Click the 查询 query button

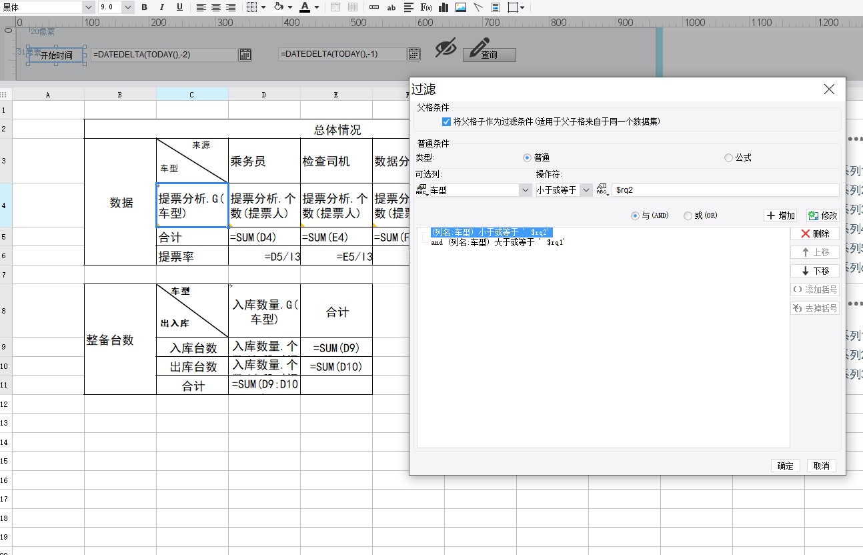coord(490,55)
